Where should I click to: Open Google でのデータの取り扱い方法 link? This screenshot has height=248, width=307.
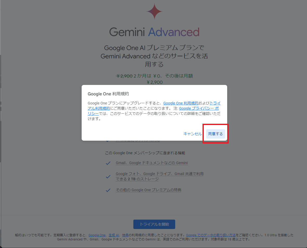tap(211, 235)
